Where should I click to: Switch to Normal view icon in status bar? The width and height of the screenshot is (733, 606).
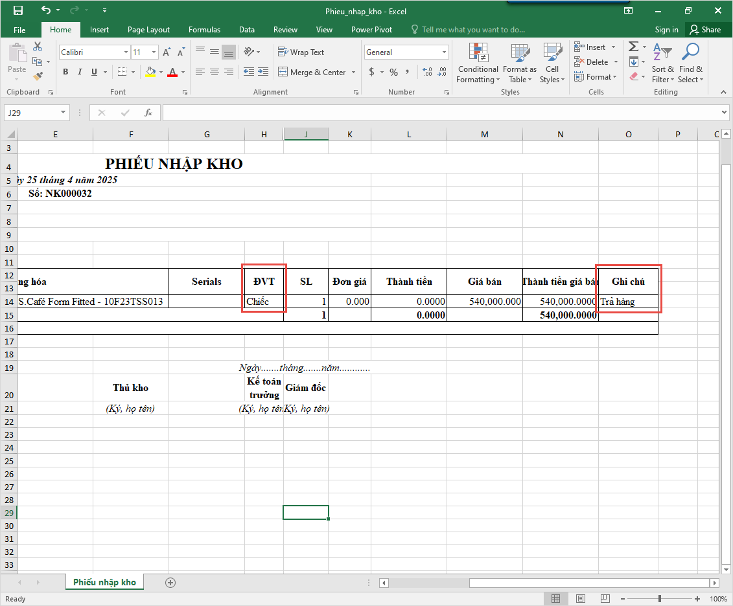click(x=556, y=598)
